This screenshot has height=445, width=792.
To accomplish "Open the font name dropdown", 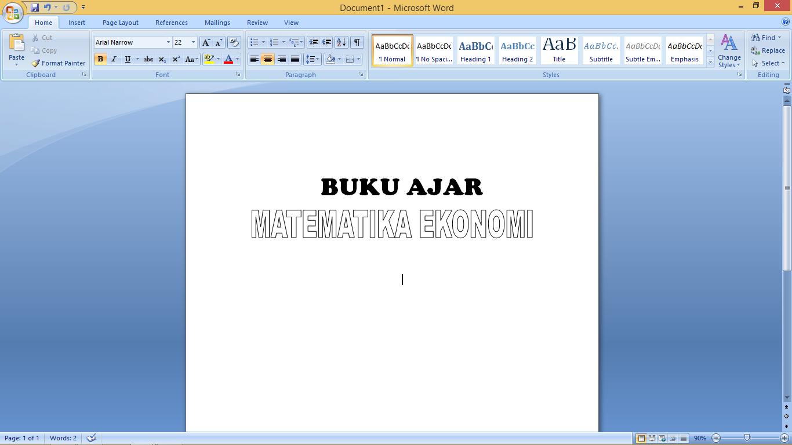I will [x=168, y=42].
